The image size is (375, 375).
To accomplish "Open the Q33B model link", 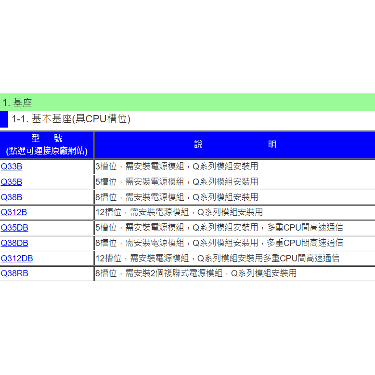I will tap(12, 167).
